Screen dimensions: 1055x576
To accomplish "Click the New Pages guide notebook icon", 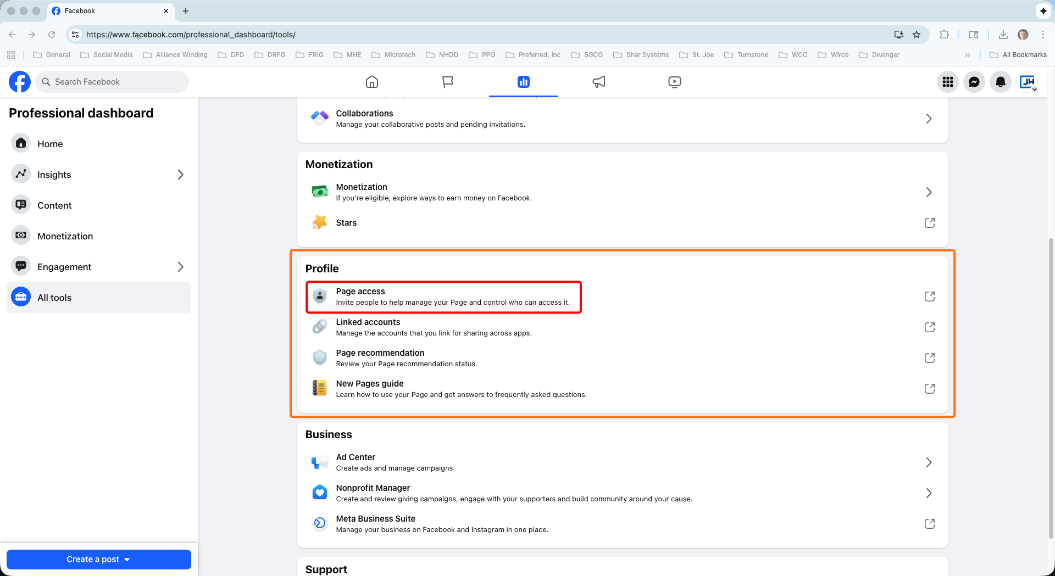I will pos(320,389).
